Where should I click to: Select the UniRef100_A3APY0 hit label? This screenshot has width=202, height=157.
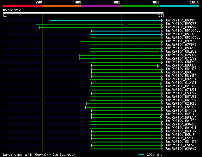pyautogui.click(x=181, y=149)
